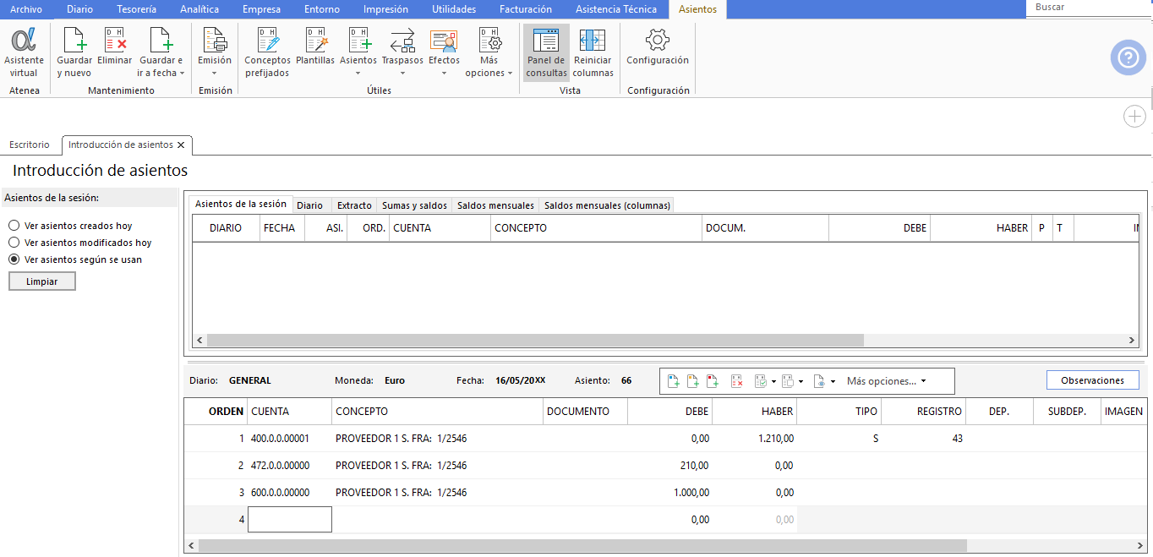Click the lower entry grid horizontal scrollbar thumb
The image size is (1153, 557).
pos(582,546)
